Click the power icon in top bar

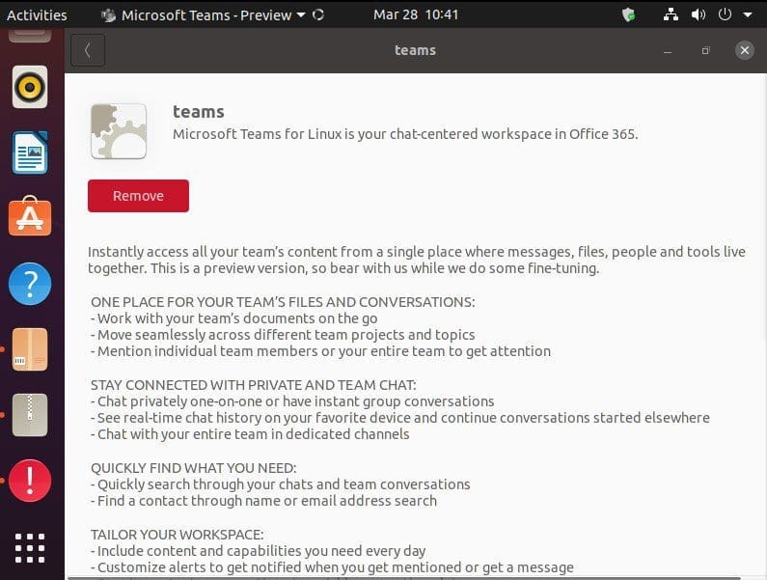click(x=725, y=14)
